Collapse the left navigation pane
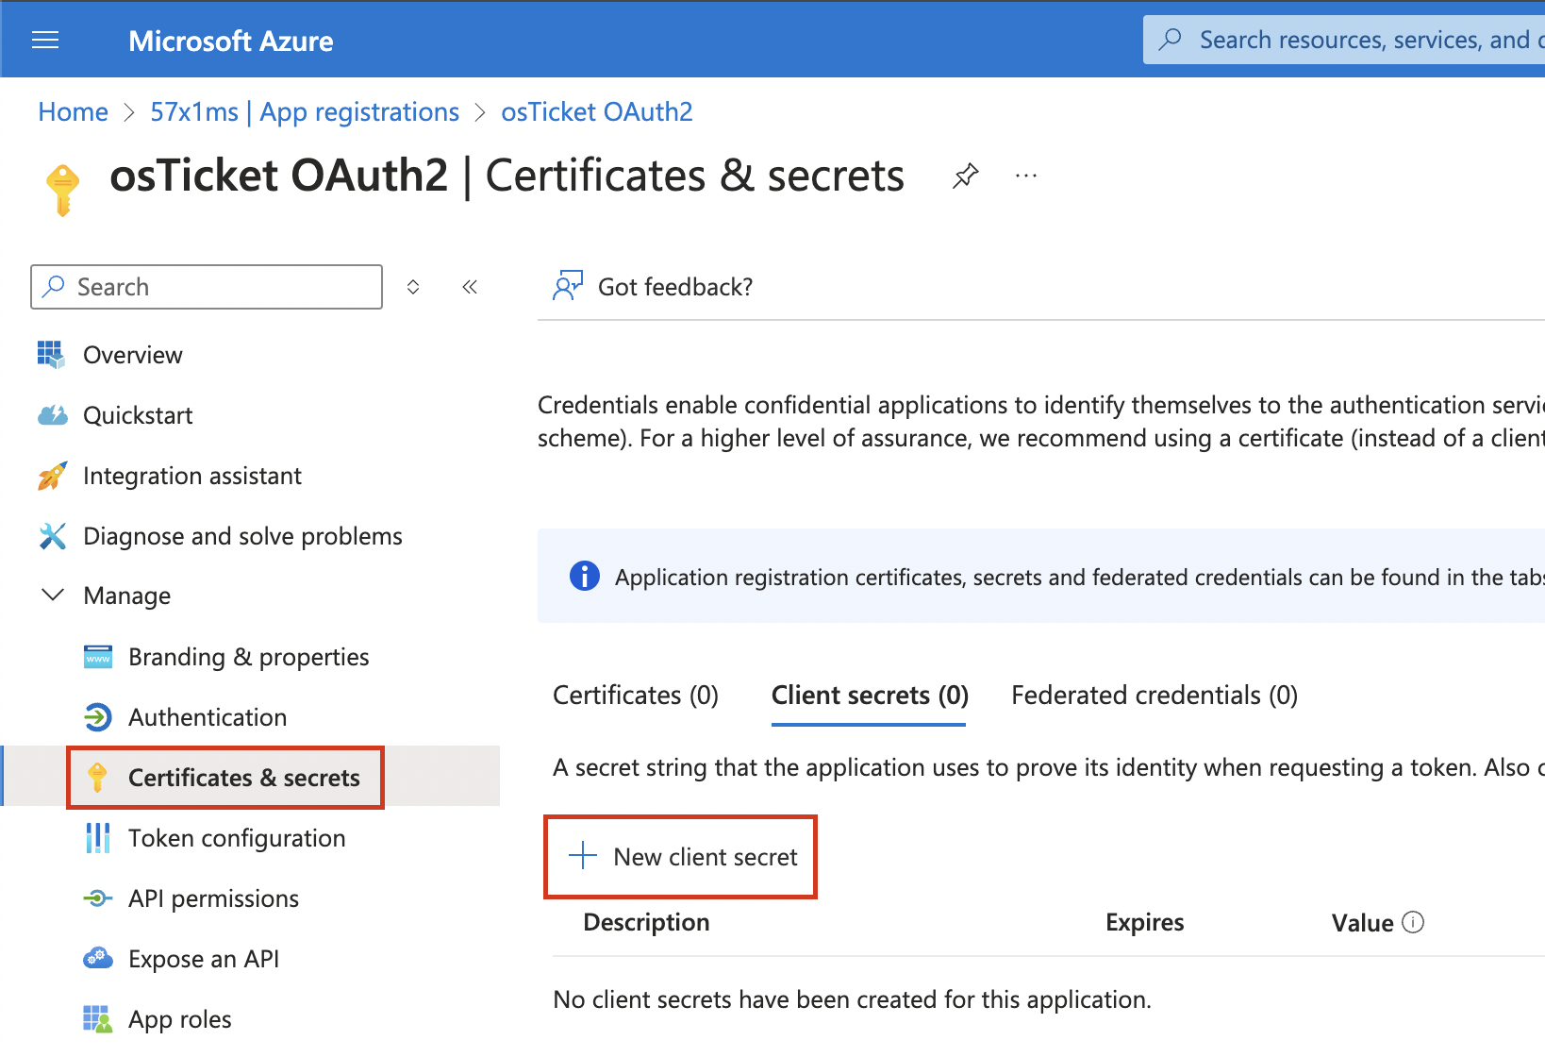Screen dimensions: 1545x1057 pos(469,286)
